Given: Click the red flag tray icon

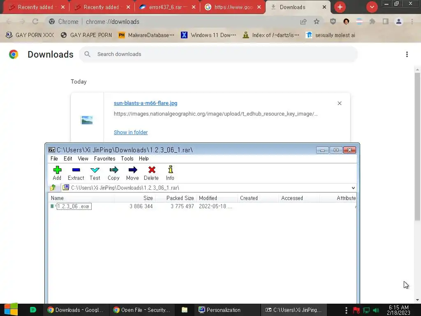Looking at the screenshot, I should pyautogui.click(x=356, y=310).
